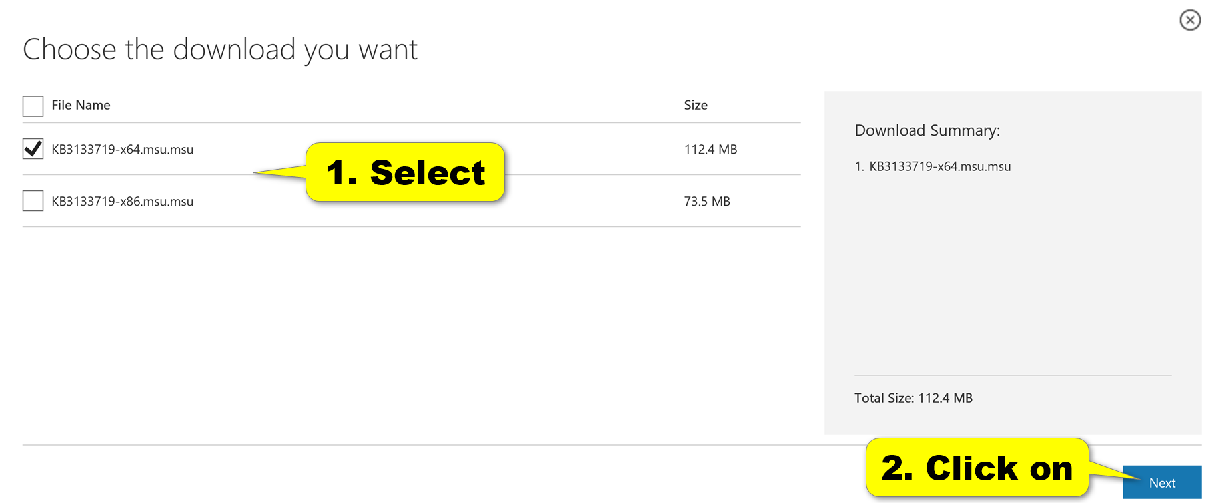Click the 73.5 MB size value
1214x503 pixels.
[707, 201]
